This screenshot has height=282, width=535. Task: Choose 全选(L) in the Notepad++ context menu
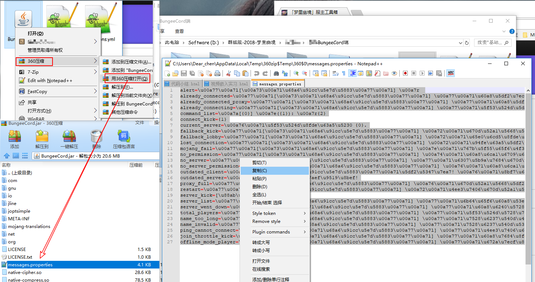coord(275,195)
